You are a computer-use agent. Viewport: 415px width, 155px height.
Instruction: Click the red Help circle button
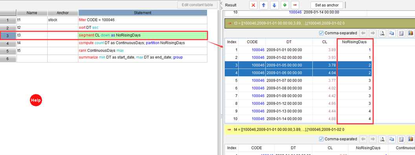pos(36,100)
